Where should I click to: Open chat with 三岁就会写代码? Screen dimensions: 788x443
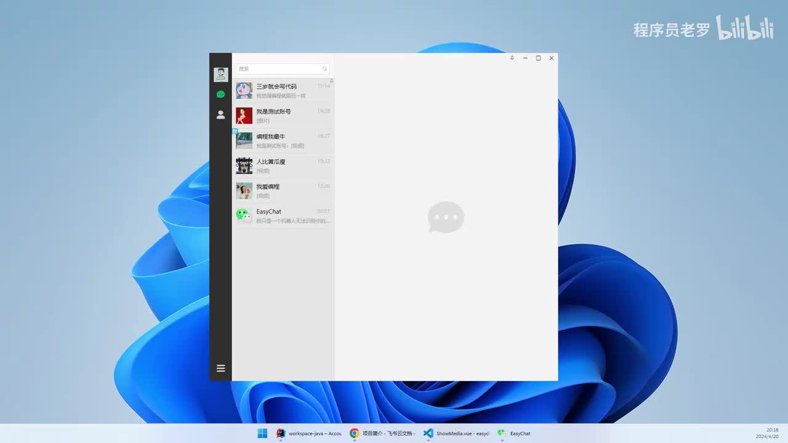[283, 90]
